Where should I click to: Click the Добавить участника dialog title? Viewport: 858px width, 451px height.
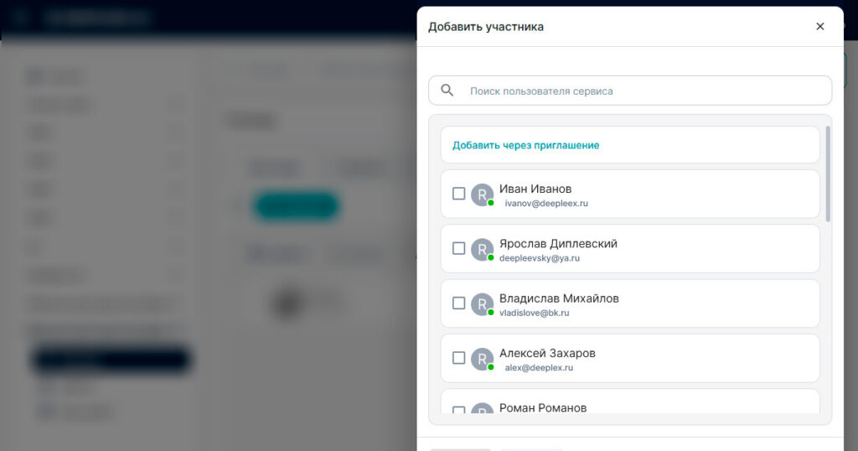(x=486, y=27)
